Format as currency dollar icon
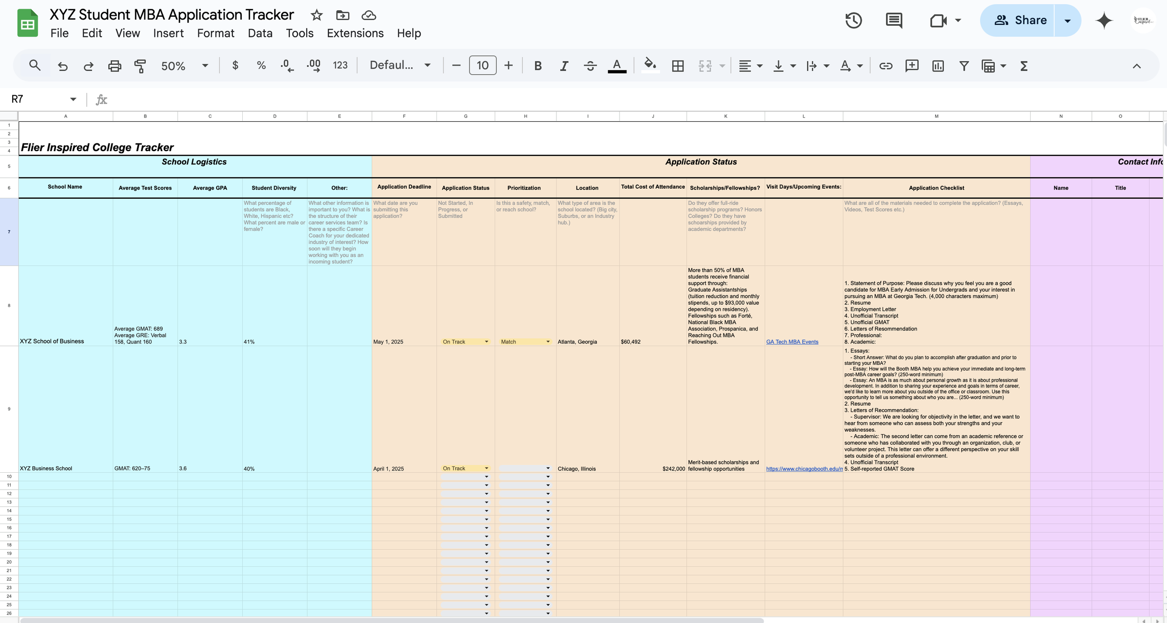 (x=235, y=65)
